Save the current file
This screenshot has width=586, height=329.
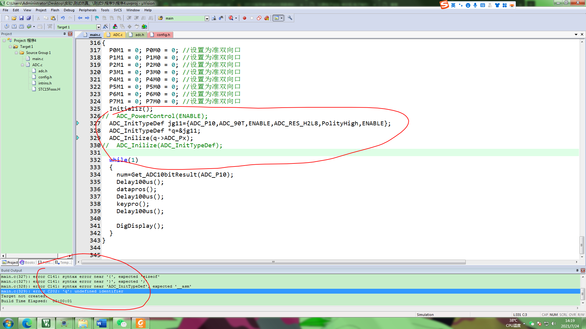tap(21, 18)
